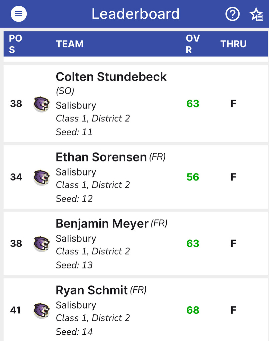Click Colten Stundebeck's Salisbury team logo
Image resolution: width=269 pixels, height=341 pixels.
click(42, 104)
